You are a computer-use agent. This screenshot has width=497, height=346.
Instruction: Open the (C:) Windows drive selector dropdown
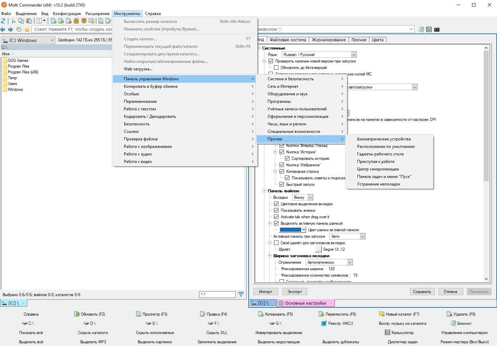coord(52,40)
